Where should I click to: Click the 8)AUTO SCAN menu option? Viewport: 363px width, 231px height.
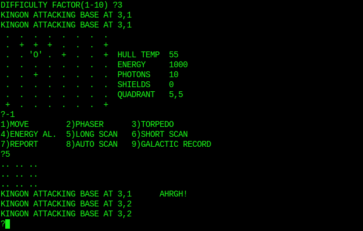(92, 144)
